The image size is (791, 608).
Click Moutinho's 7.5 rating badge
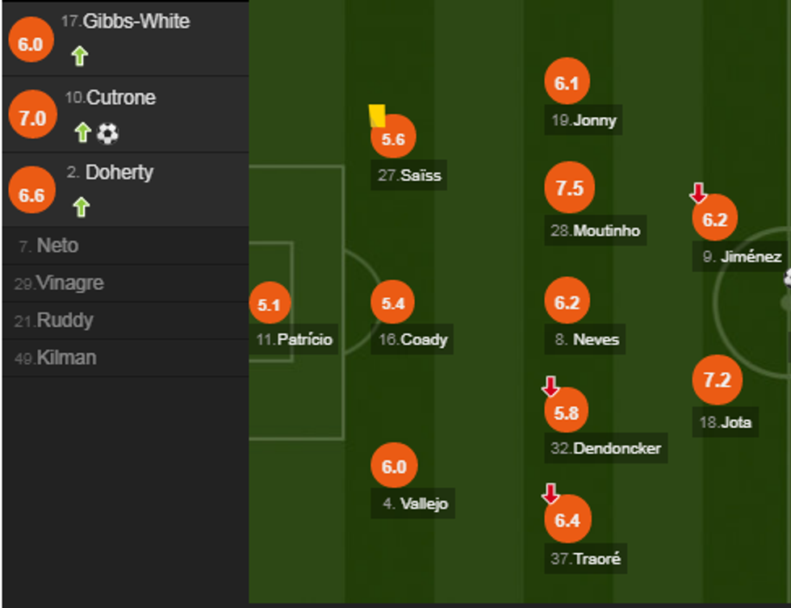pos(569,188)
